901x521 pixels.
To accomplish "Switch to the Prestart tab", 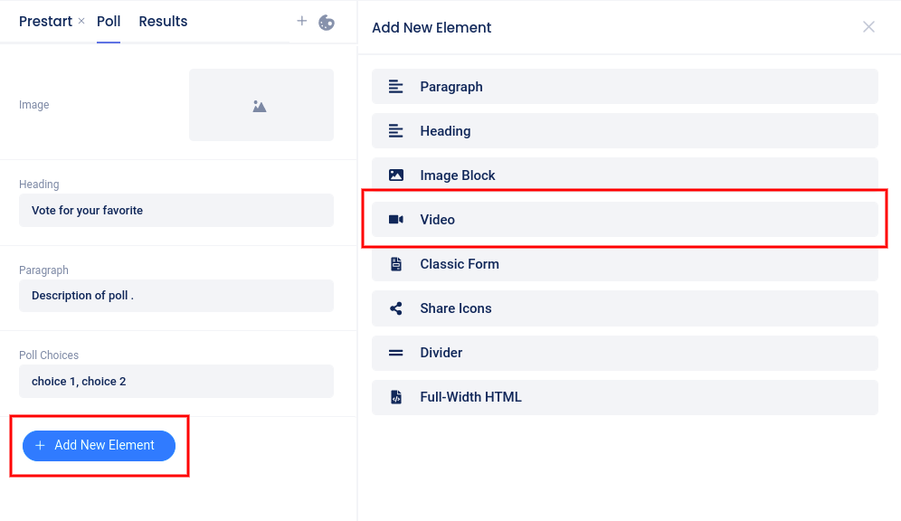I will 45,22.
